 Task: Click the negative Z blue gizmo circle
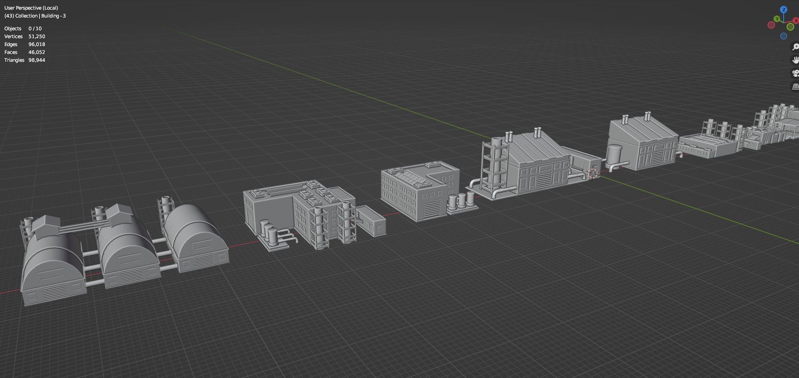(784, 36)
